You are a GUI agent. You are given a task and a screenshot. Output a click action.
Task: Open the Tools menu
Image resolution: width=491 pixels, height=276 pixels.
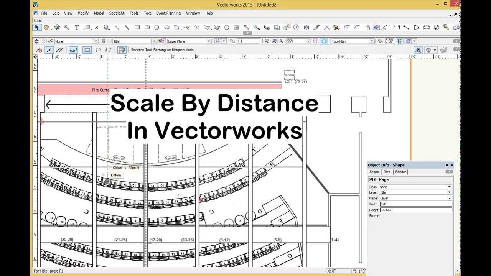tap(134, 13)
